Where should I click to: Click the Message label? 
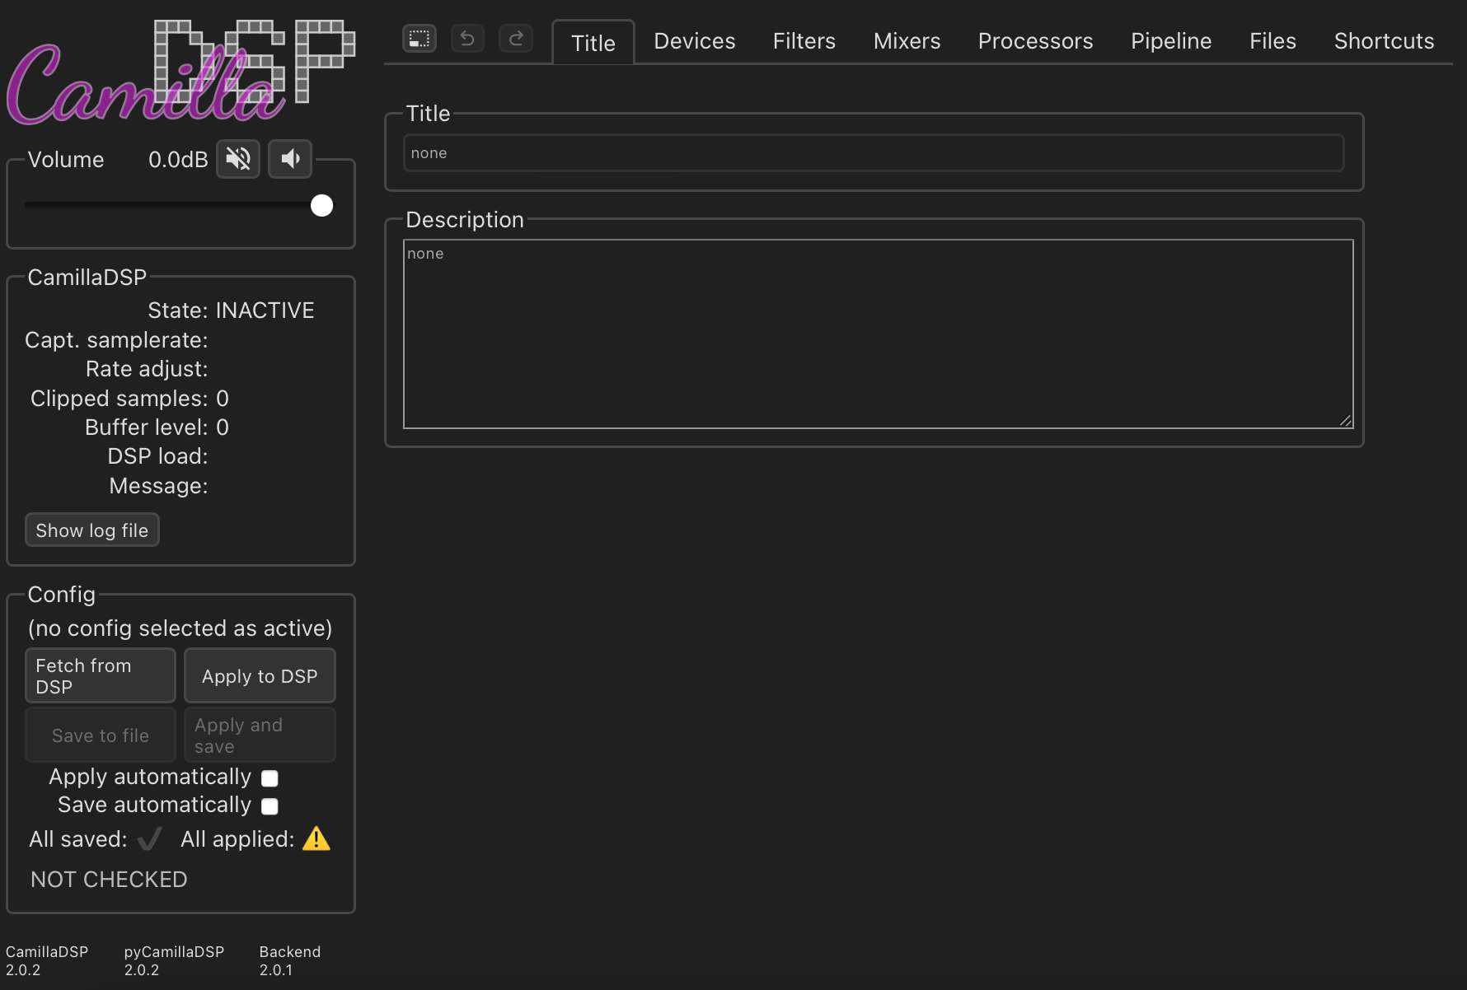[158, 486]
